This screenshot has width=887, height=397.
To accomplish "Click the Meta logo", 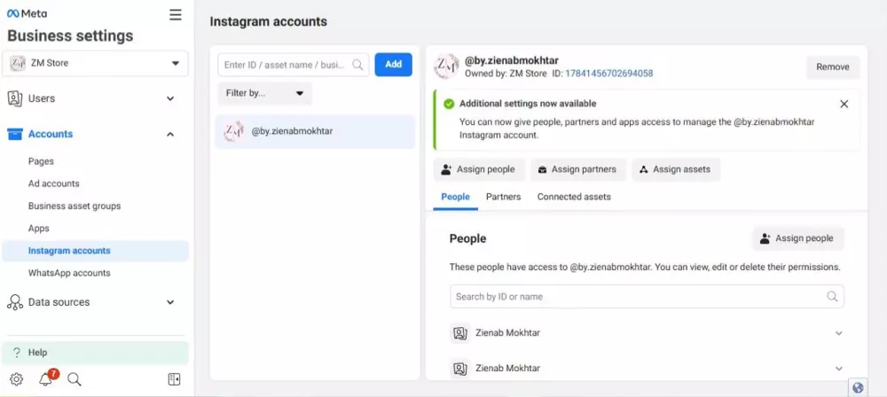I will 27,13.
